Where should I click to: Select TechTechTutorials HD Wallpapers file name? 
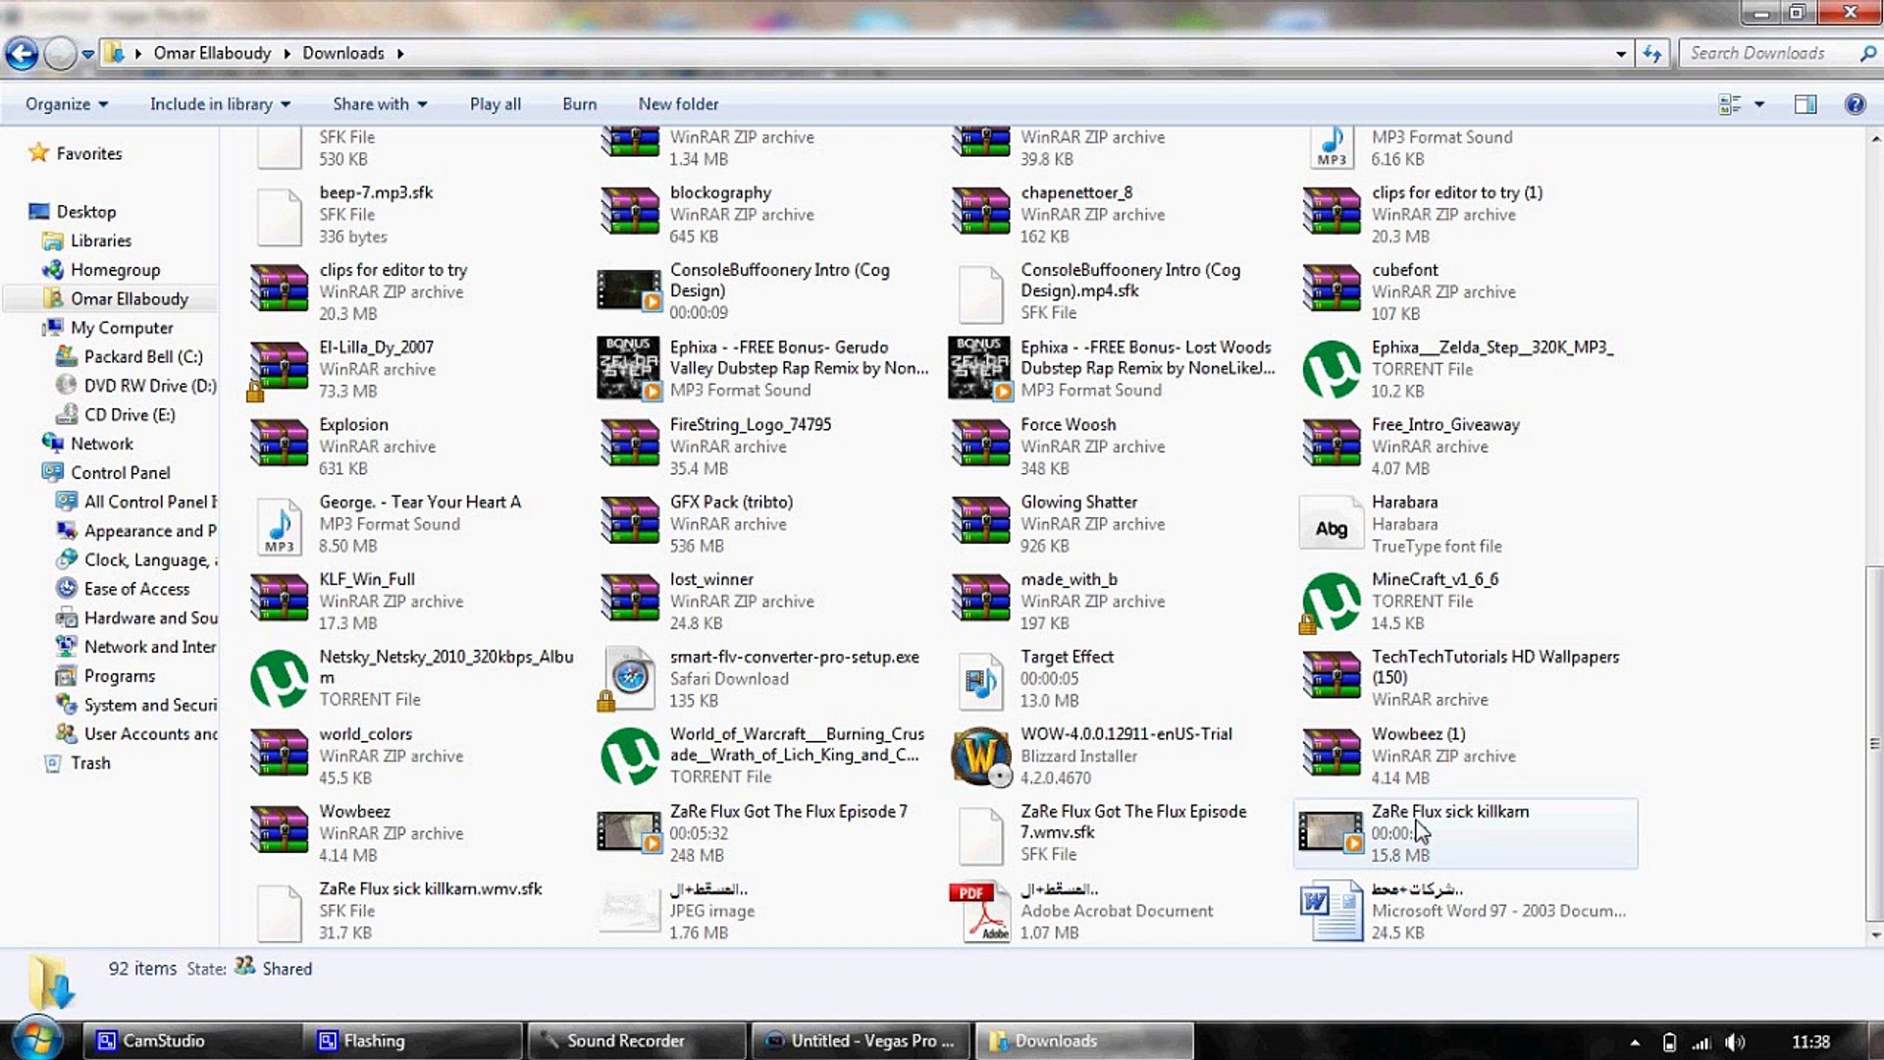1495,667
